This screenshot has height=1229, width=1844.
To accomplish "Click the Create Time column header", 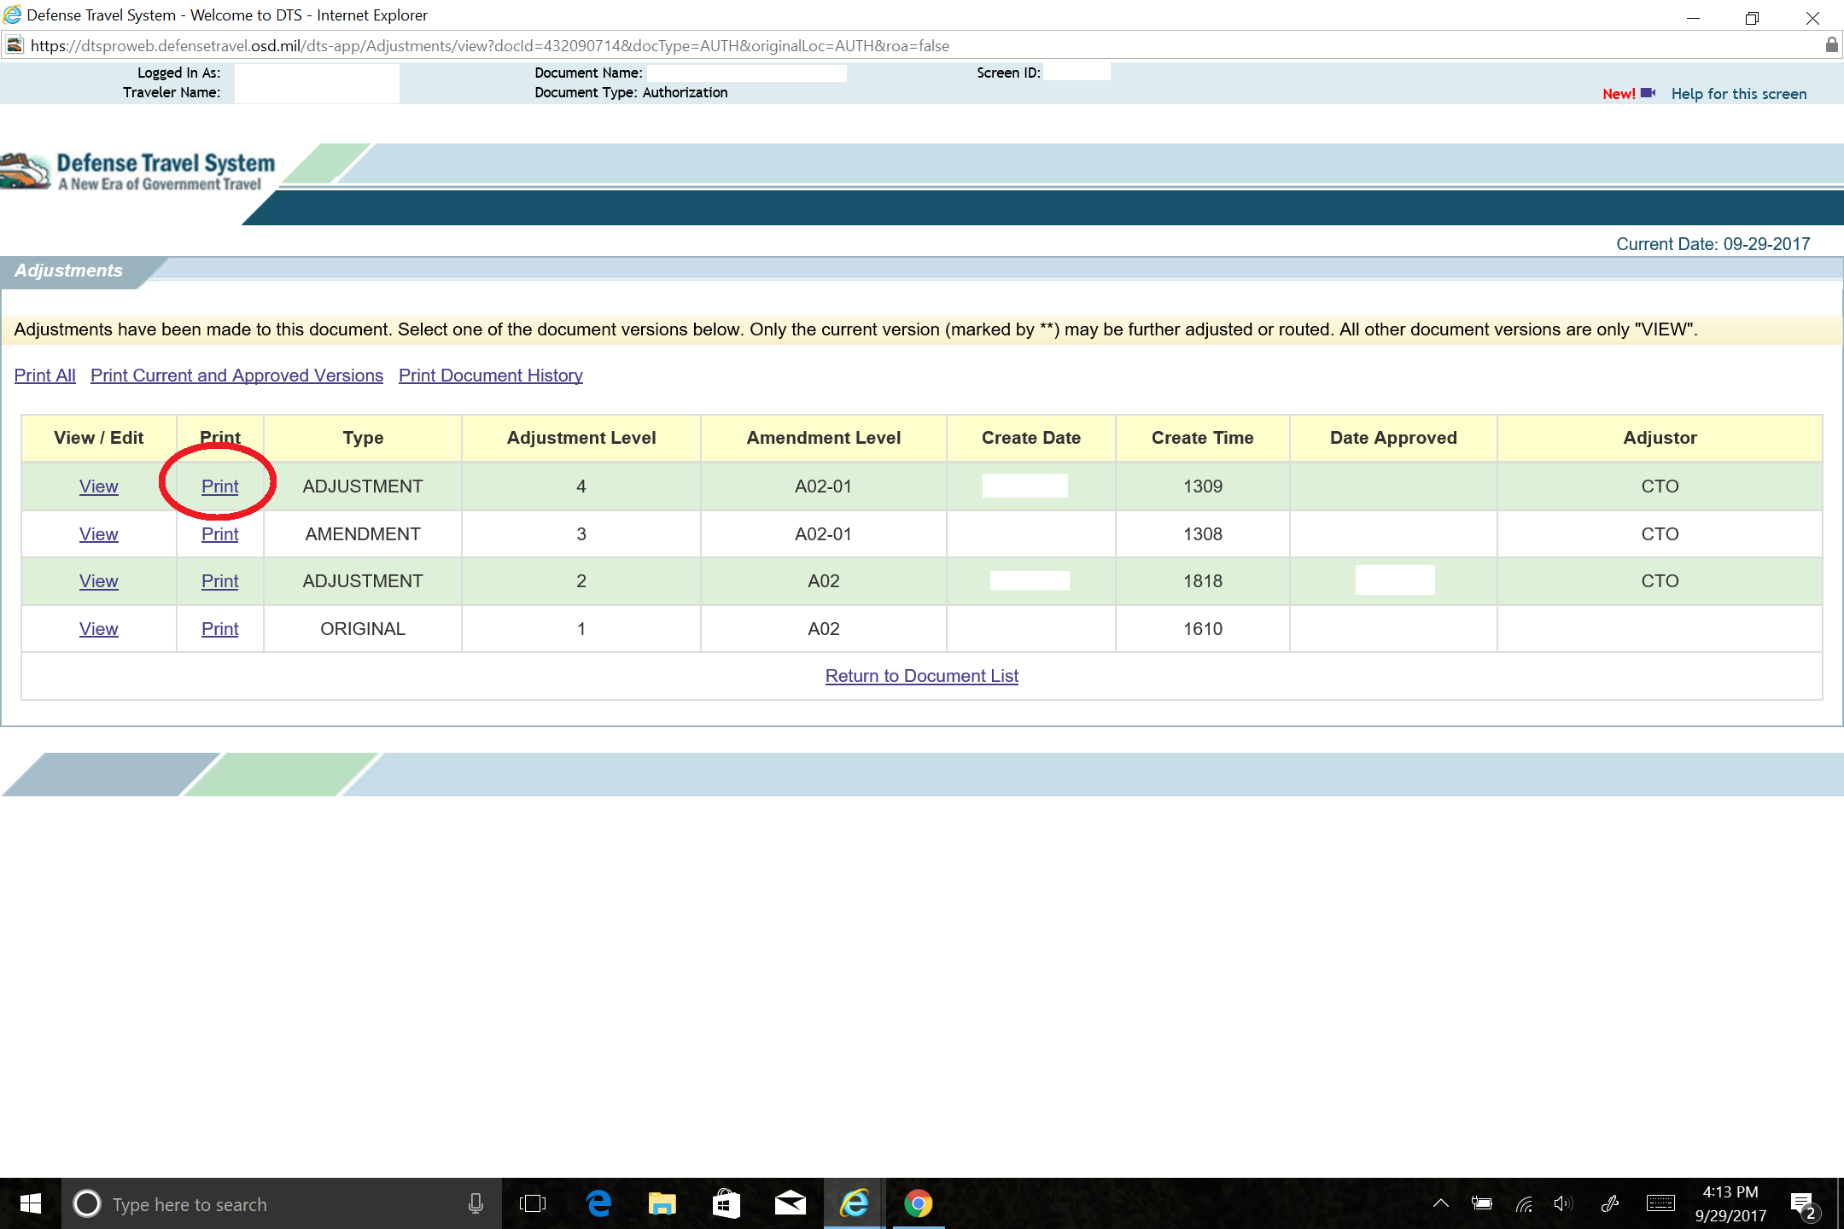I will [1202, 438].
